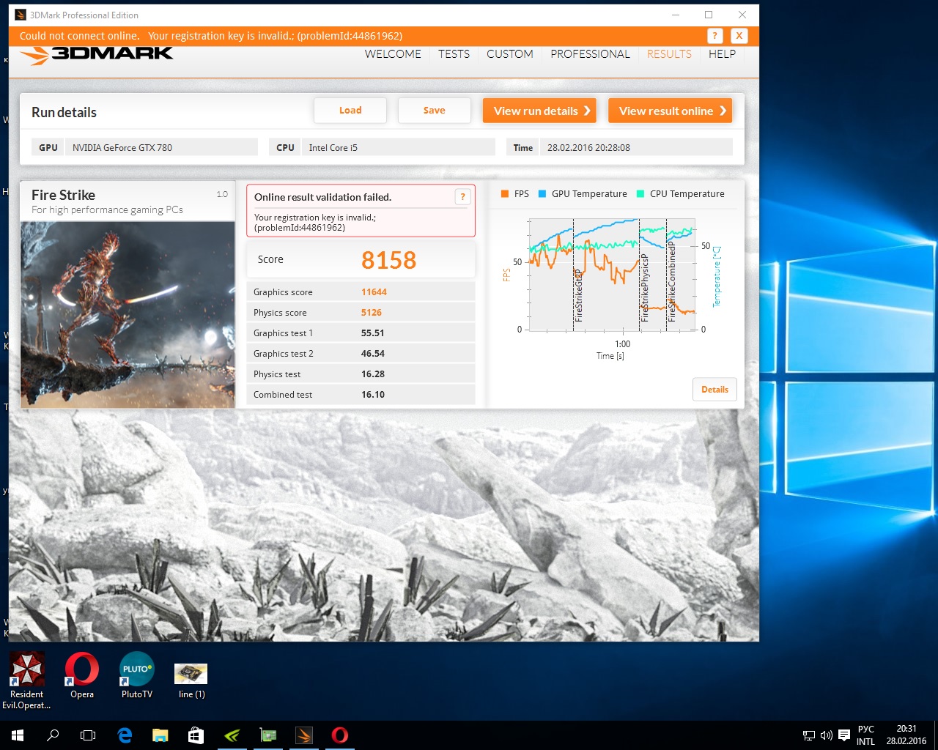Image resolution: width=938 pixels, height=750 pixels.
Task: Open the Action Center notifications icon
Action: (844, 735)
